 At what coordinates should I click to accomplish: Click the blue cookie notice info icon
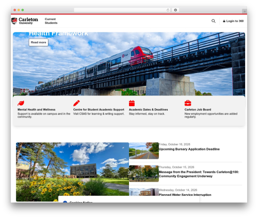tap(65, 202)
